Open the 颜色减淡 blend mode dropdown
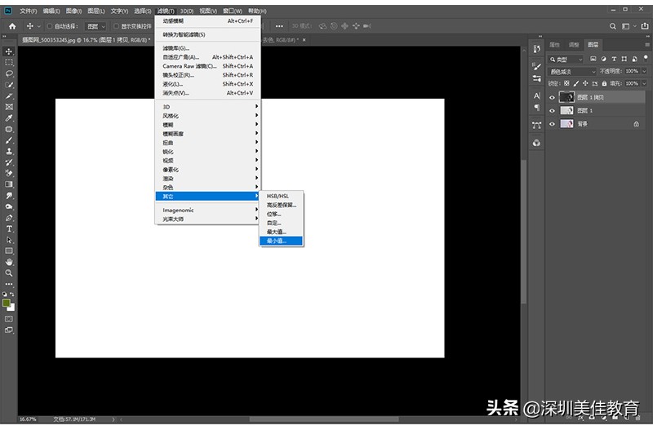Viewport: 653px width, 430px height. pos(572,72)
